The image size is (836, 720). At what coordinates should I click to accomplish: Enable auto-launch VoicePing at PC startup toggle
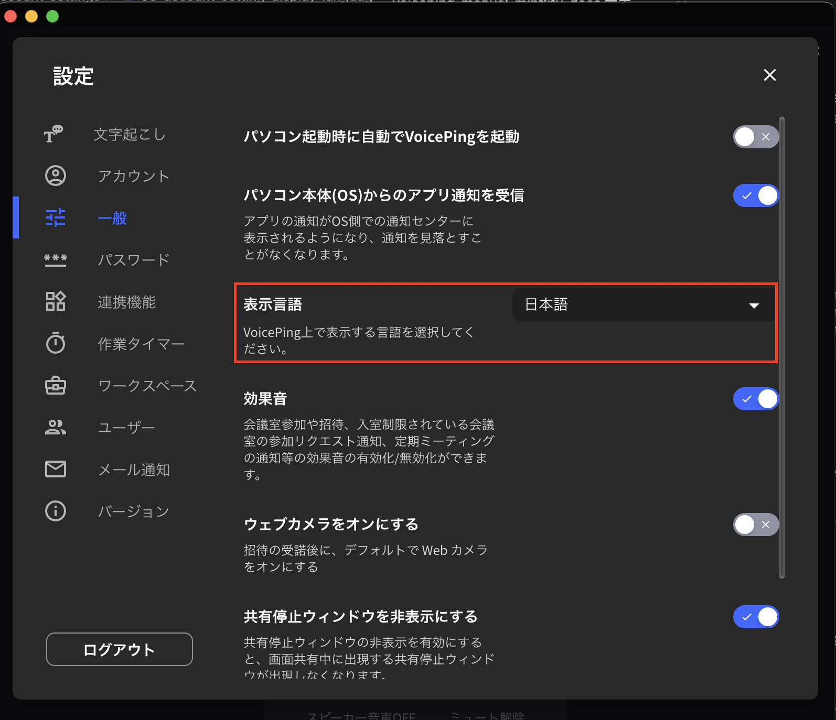tap(756, 137)
